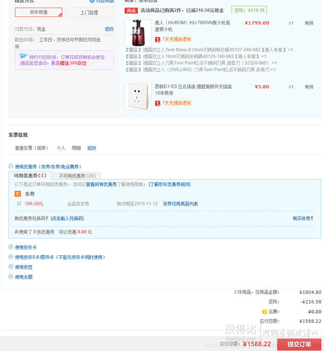Open 该券可用商品列表 link
The height and width of the screenshot is (351, 324).
[181, 204]
